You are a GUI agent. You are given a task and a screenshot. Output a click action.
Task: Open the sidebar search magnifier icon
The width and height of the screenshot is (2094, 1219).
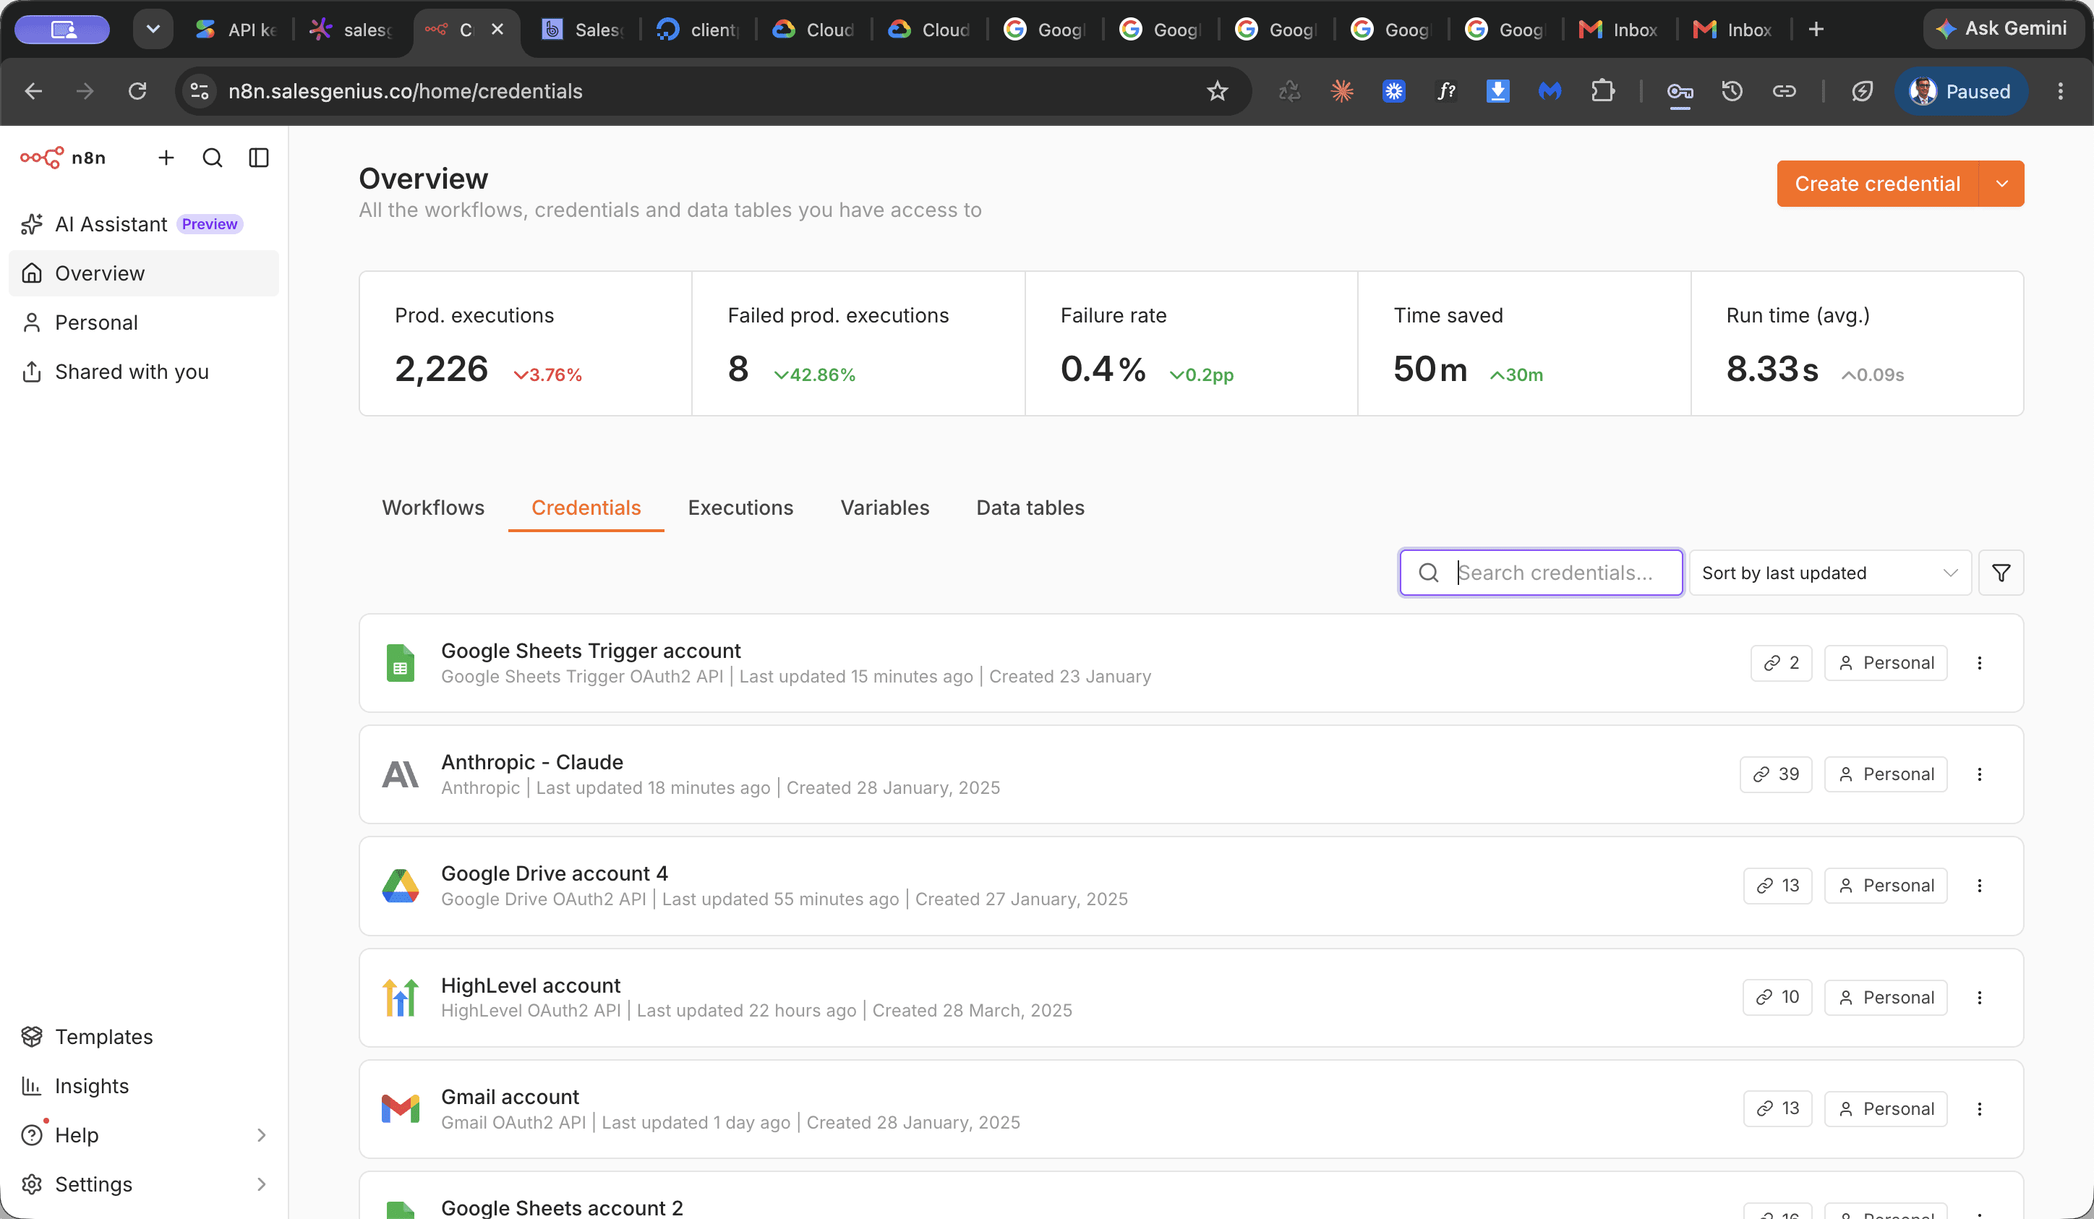tap(213, 158)
